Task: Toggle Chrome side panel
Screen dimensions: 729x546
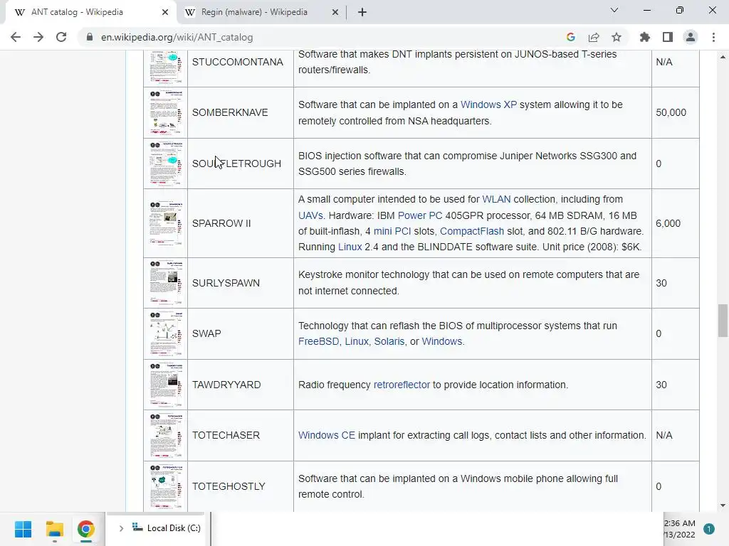Action: pos(668,37)
